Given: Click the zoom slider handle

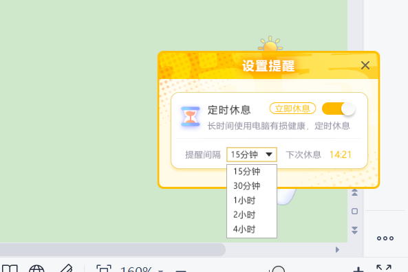Looking at the screenshot, I should [278, 269].
